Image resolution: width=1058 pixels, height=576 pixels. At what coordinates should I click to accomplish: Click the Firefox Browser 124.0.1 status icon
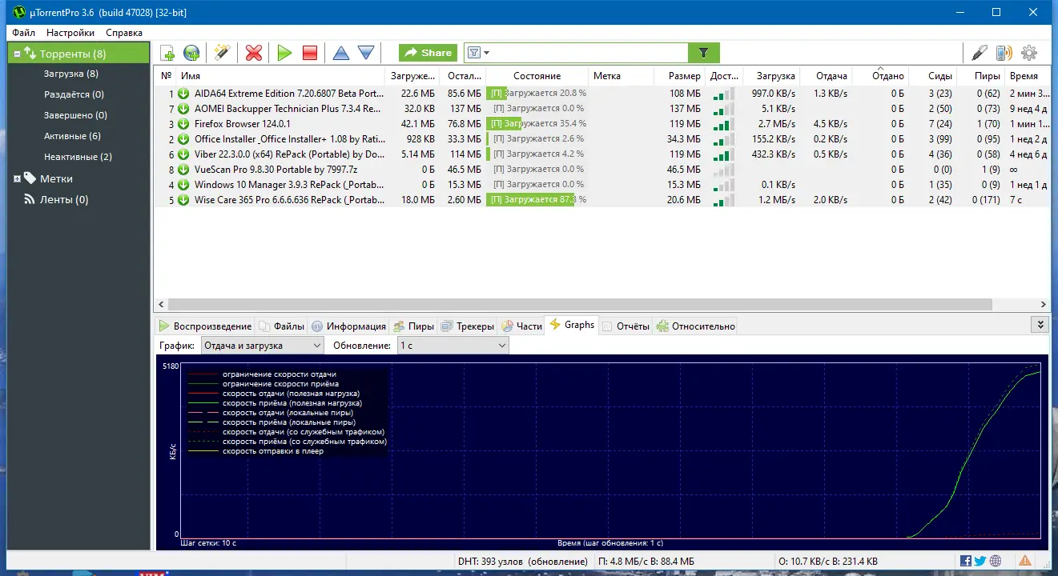(184, 124)
